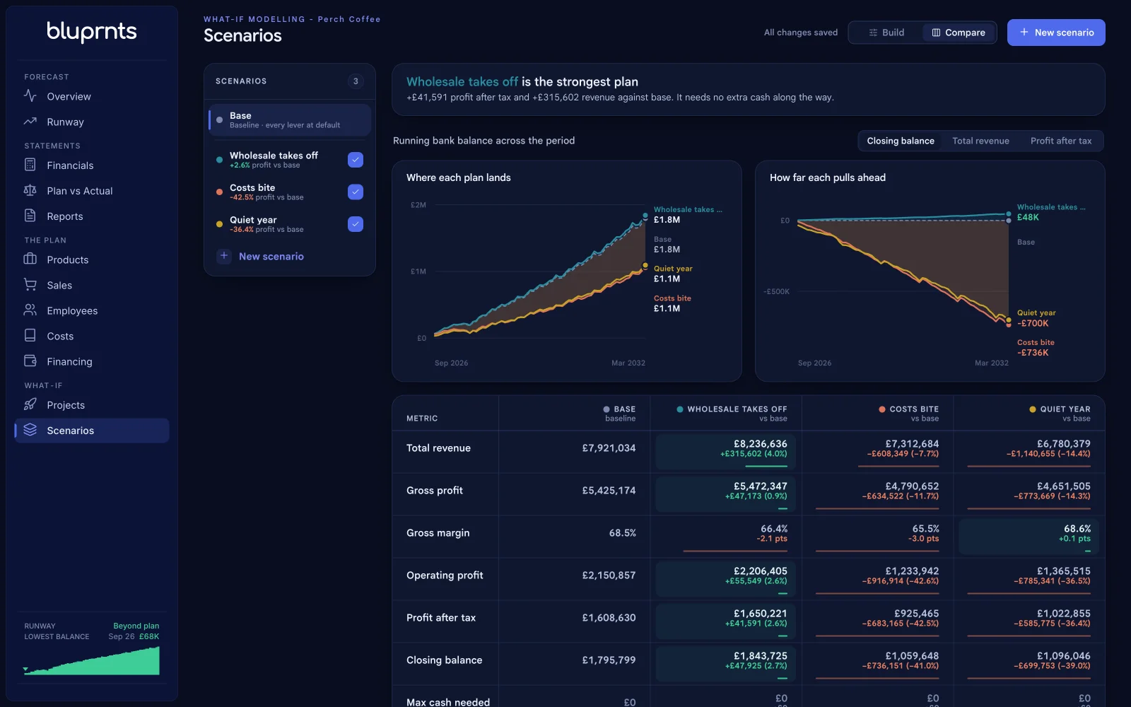Click the Gross profit row label
1131x707 pixels.
(435, 490)
